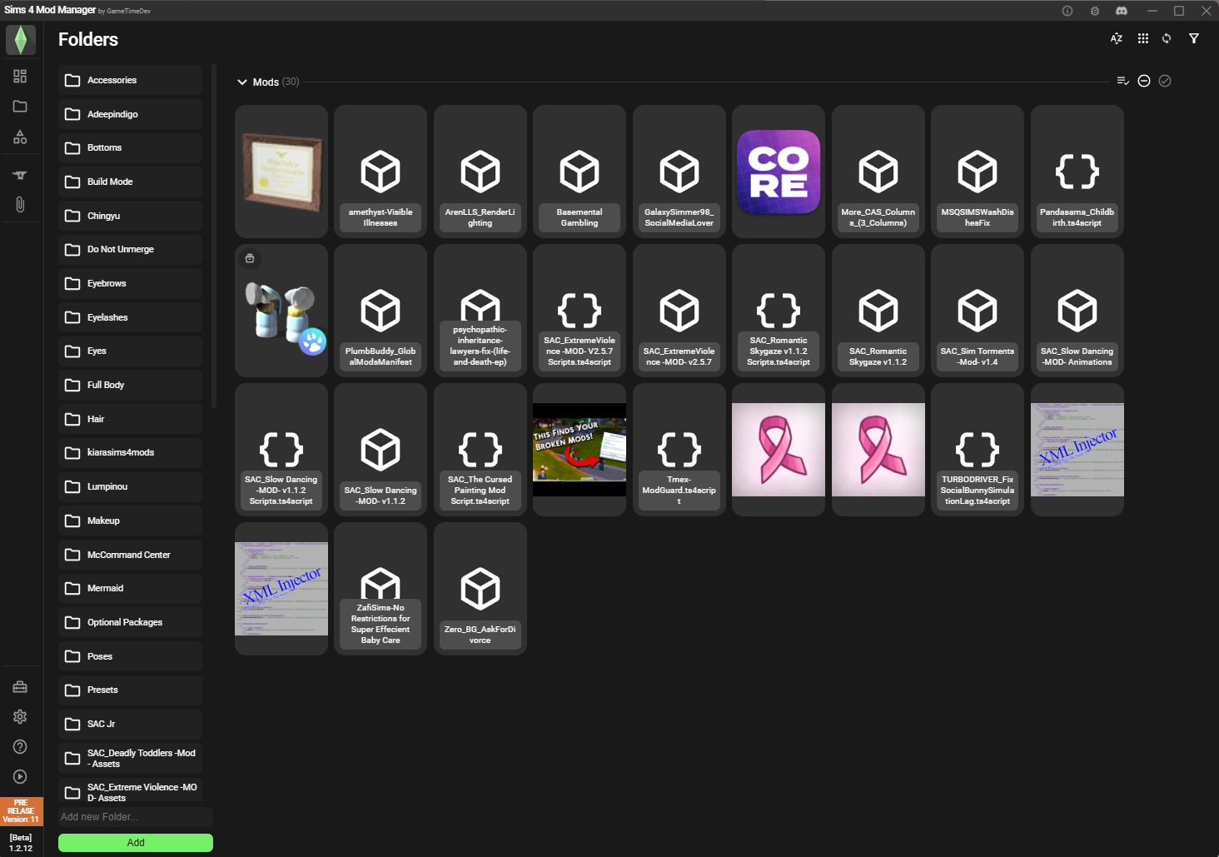
Task: Click the folder list scrollbar
Action: point(214,237)
